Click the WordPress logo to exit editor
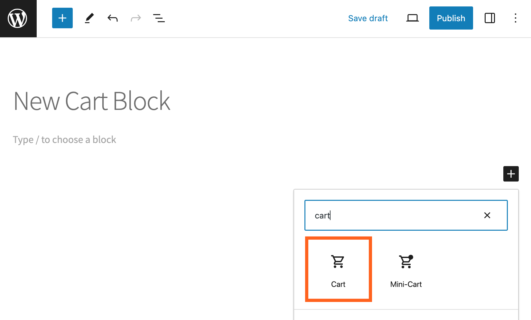 point(18,18)
